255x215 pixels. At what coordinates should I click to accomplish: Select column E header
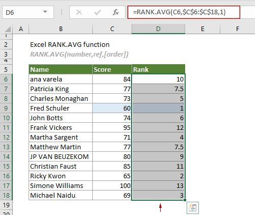point(202,29)
